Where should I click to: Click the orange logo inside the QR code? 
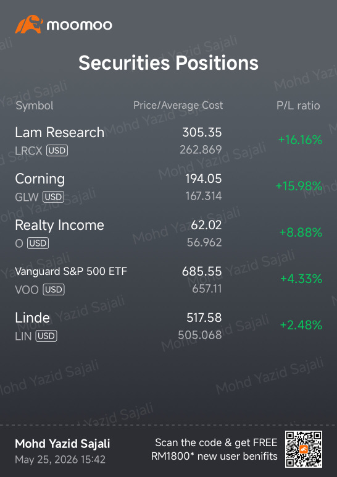304,449
